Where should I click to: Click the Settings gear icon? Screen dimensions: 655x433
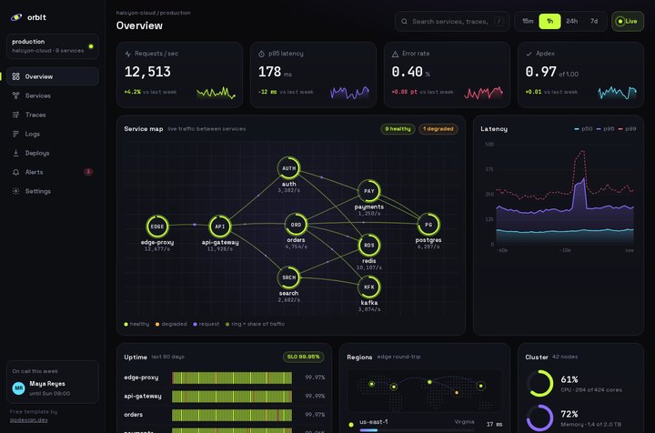pyautogui.click(x=15, y=191)
